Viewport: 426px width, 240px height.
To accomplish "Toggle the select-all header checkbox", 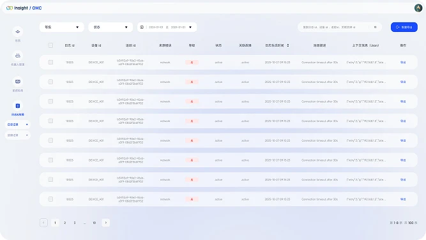I will click(x=50, y=45).
